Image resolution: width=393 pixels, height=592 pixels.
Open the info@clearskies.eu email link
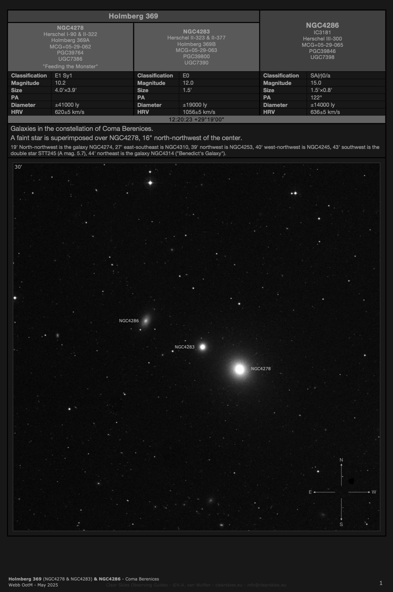[267, 585]
